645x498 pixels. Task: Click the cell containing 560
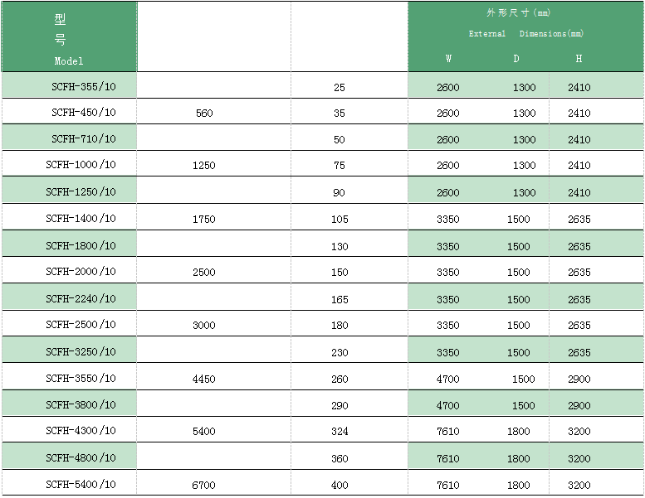[204, 114]
